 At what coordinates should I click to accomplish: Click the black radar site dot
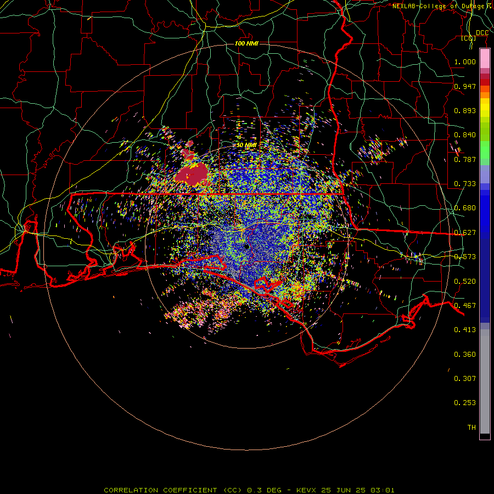tap(247, 246)
